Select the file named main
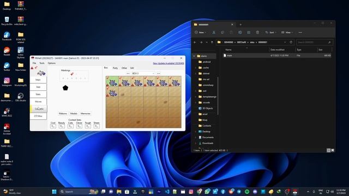This screenshot has height=196, width=349. point(277,56)
